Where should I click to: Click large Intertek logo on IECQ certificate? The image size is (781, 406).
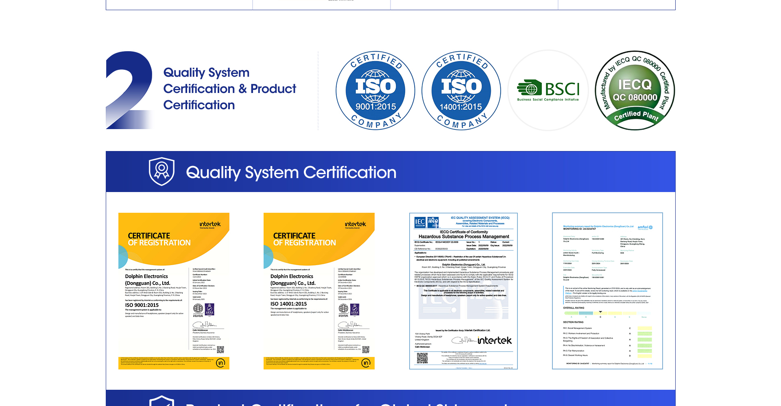pyautogui.click(x=494, y=340)
